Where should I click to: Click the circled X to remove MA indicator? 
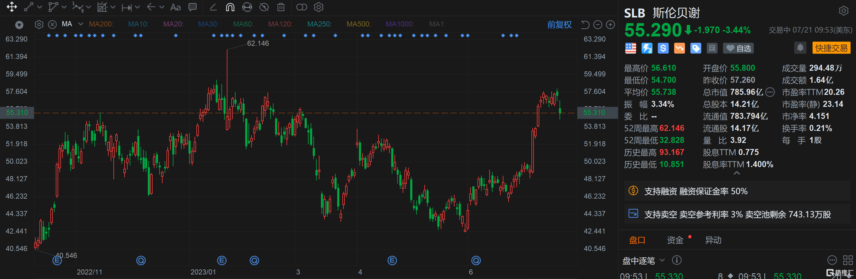pos(52,25)
